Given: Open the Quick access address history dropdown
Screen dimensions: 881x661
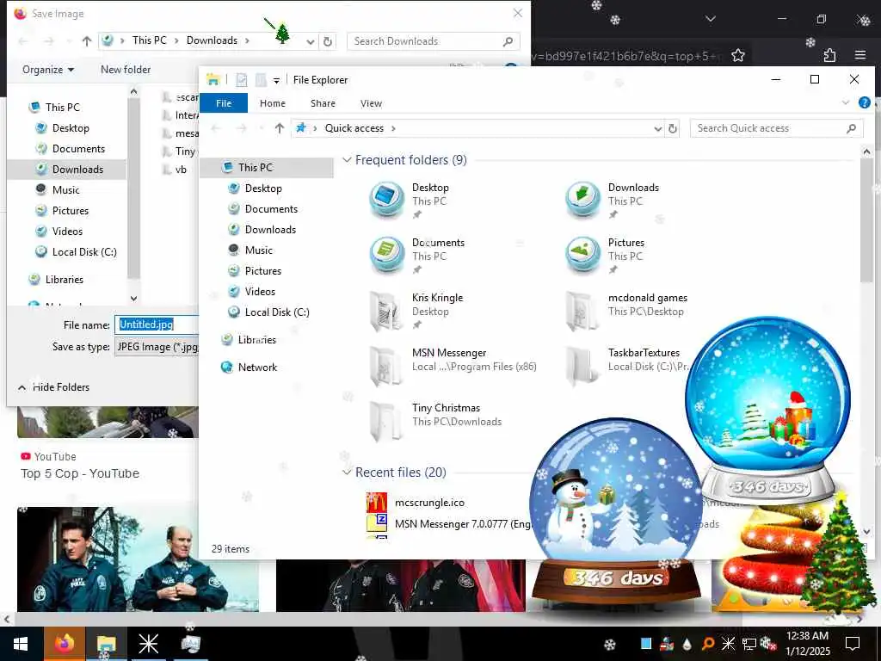Looking at the screenshot, I should [658, 129].
